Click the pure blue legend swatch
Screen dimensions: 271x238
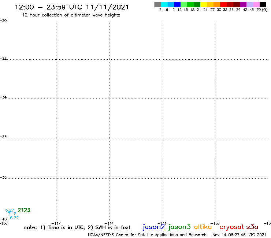(x=177, y=4)
